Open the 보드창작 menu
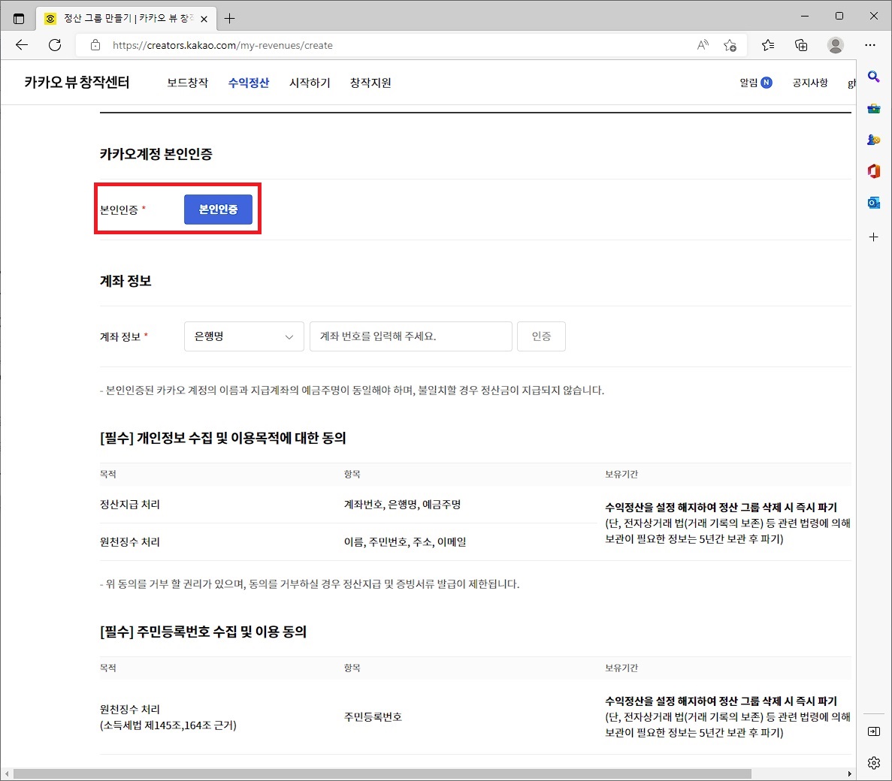Image resolution: width=892 pixels, height=781 pixels. point(188,83)
